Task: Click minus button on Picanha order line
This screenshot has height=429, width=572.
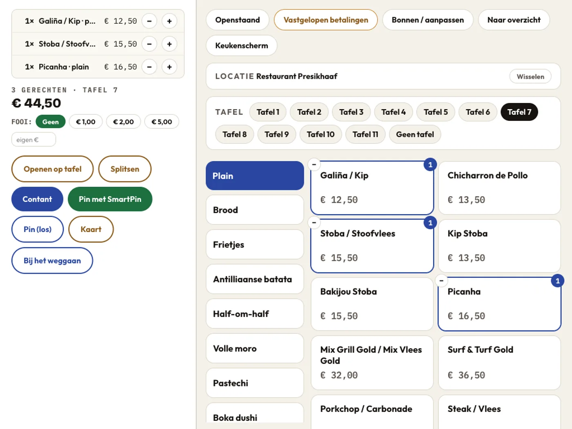Action: point(149,67)
